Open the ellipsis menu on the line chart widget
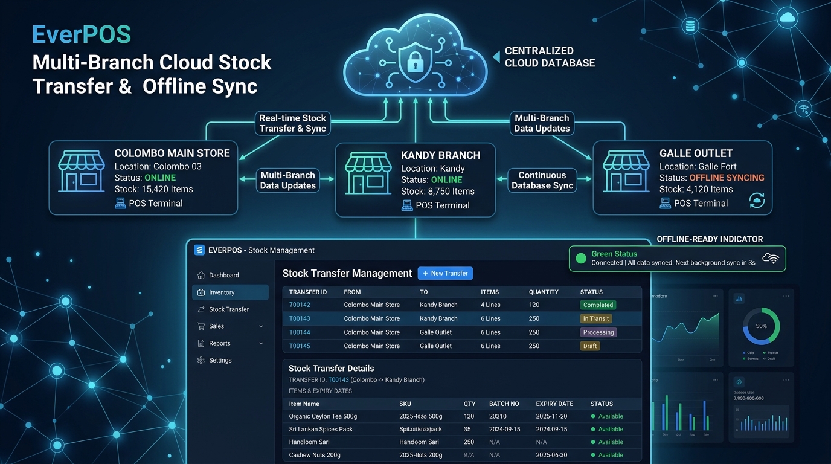This screenshot has height=464, width=831. pos(715,296)
